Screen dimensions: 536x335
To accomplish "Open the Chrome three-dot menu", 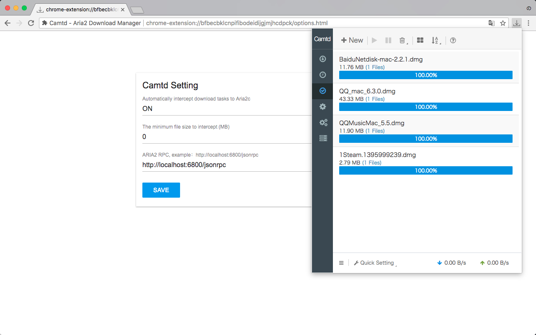I will coord(528,23).
